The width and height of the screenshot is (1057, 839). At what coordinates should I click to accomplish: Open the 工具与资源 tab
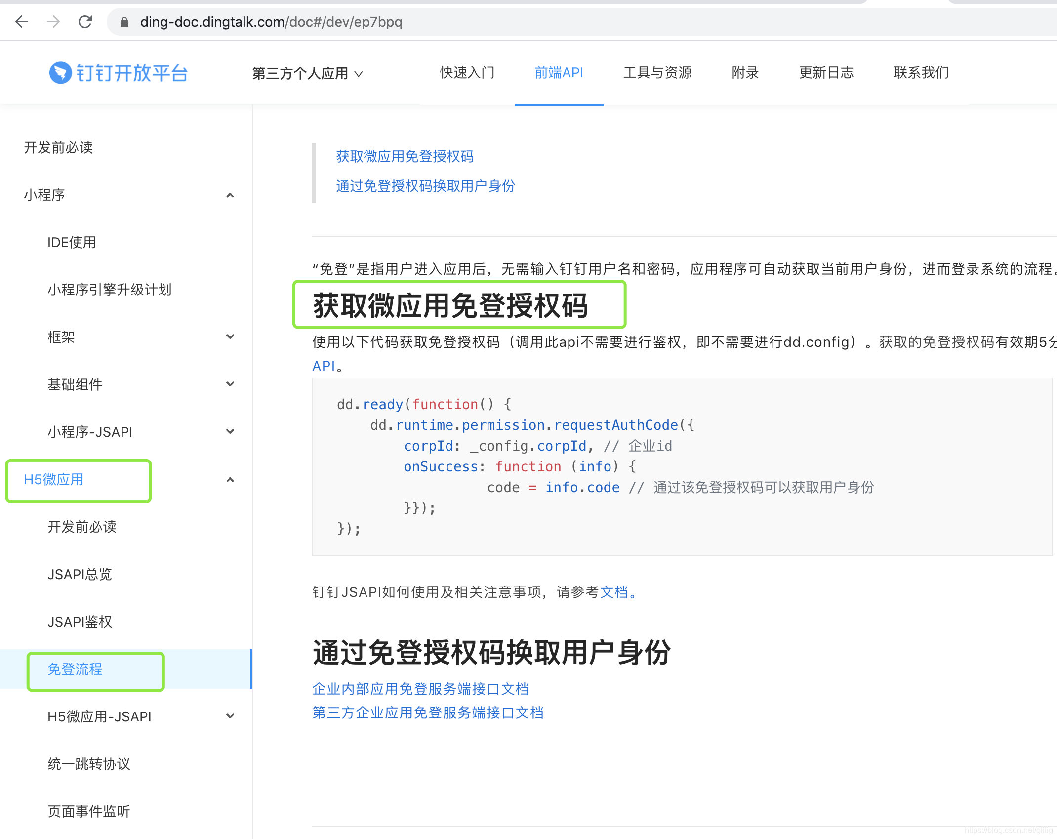click(657, 73)
